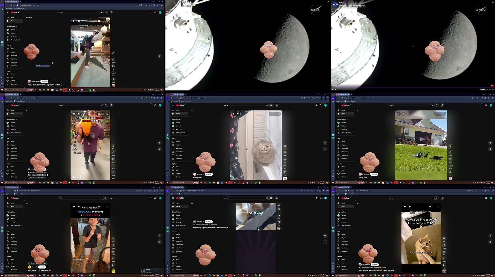The width and height of the screenshot is (495, 277).
Task: Click the Clip button on NASA stream
Action: coord(482,89)
